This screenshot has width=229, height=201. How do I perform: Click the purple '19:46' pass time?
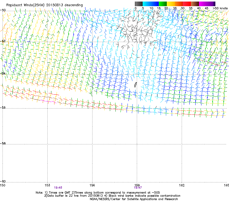[x=58, y=188]
